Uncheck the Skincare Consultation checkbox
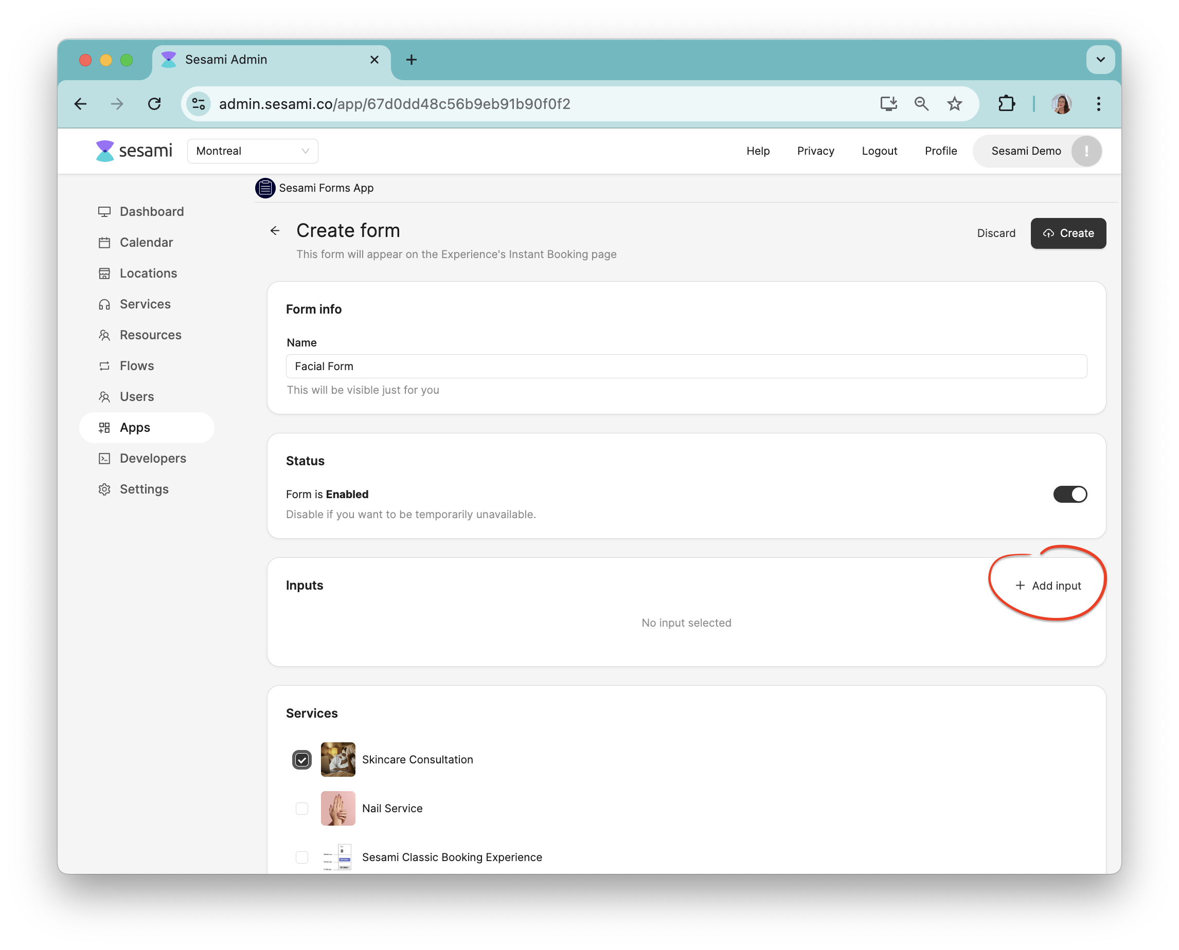This screenshot has width=1179, height=950. pos(302,760)
